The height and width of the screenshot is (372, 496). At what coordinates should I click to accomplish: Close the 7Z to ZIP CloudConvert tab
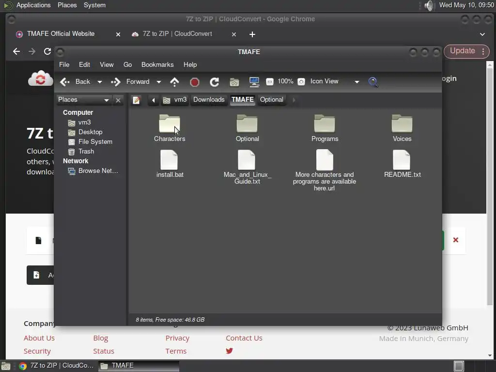(234, 34)
